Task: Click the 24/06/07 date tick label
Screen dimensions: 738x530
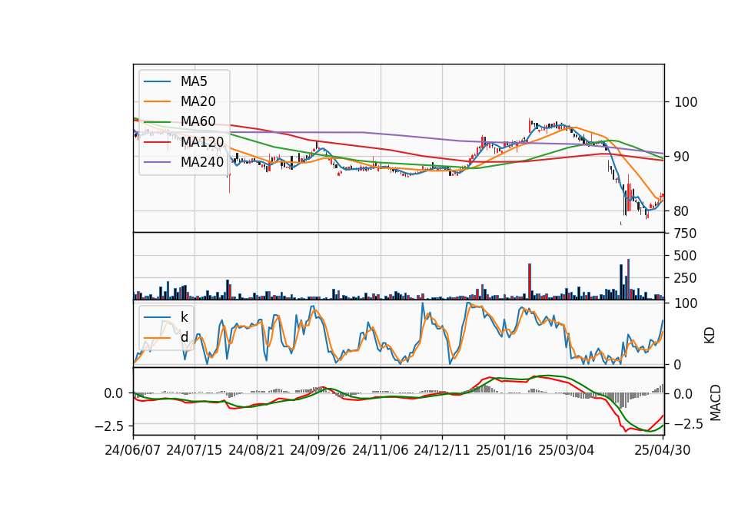Action: click(133, 450)
